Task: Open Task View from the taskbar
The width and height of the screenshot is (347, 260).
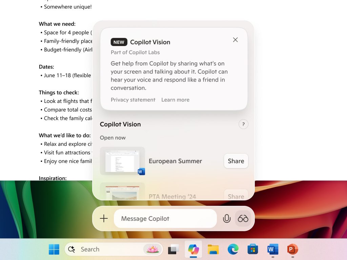Action: coord(173,249)
